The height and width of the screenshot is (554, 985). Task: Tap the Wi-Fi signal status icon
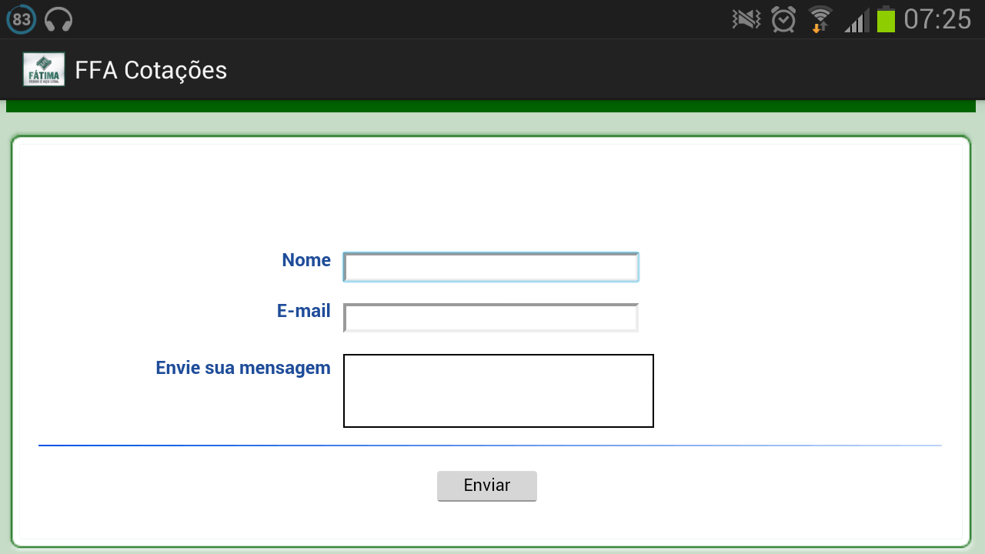click(x=820, y=19)
